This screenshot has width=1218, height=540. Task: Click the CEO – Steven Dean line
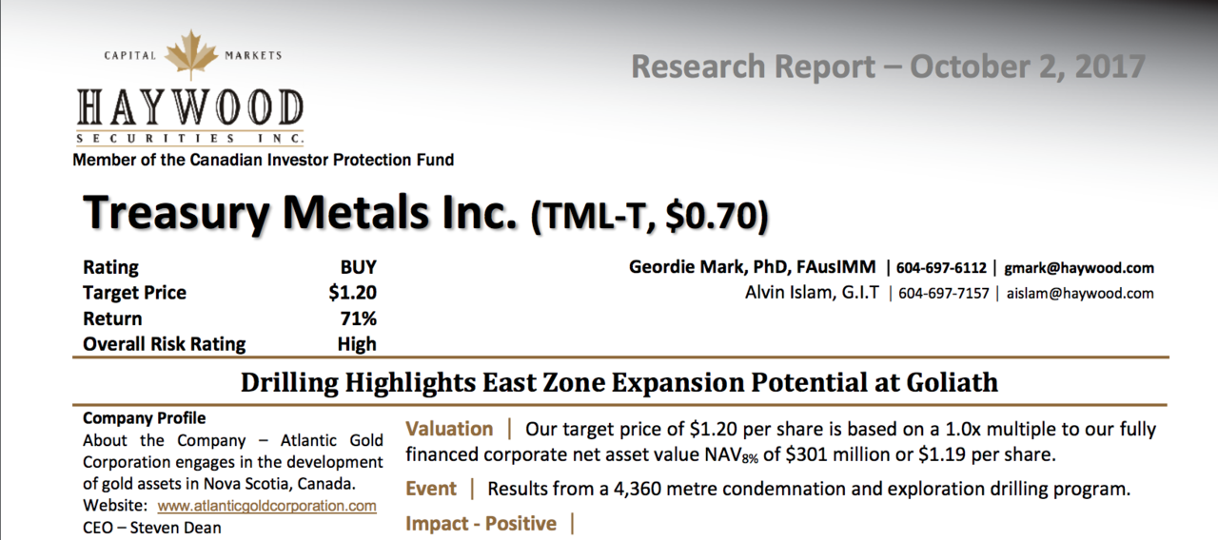(x=152, y=527)
